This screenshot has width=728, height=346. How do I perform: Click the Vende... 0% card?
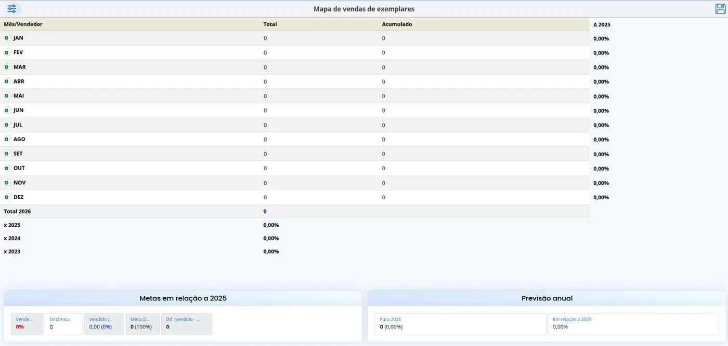pos(27,324)
